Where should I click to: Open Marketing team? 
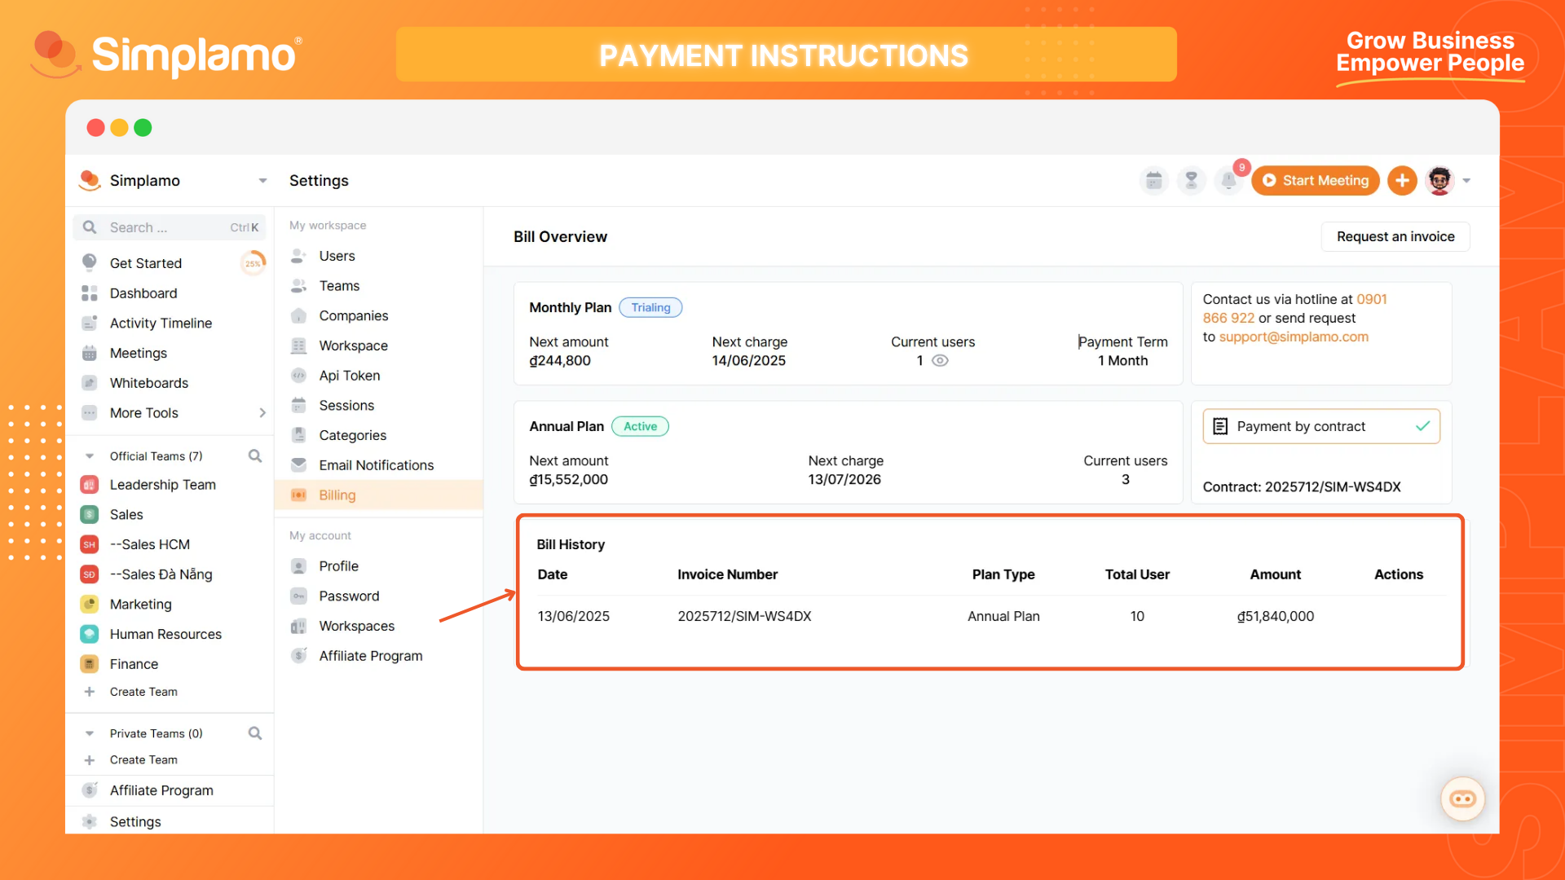pos(141,605)
